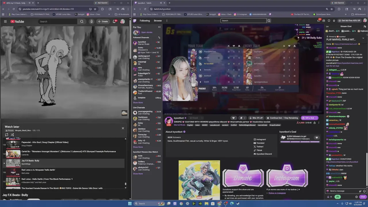Click Get Ad-Free 40% Off button
368x207 pixels.
click(349, 21)
